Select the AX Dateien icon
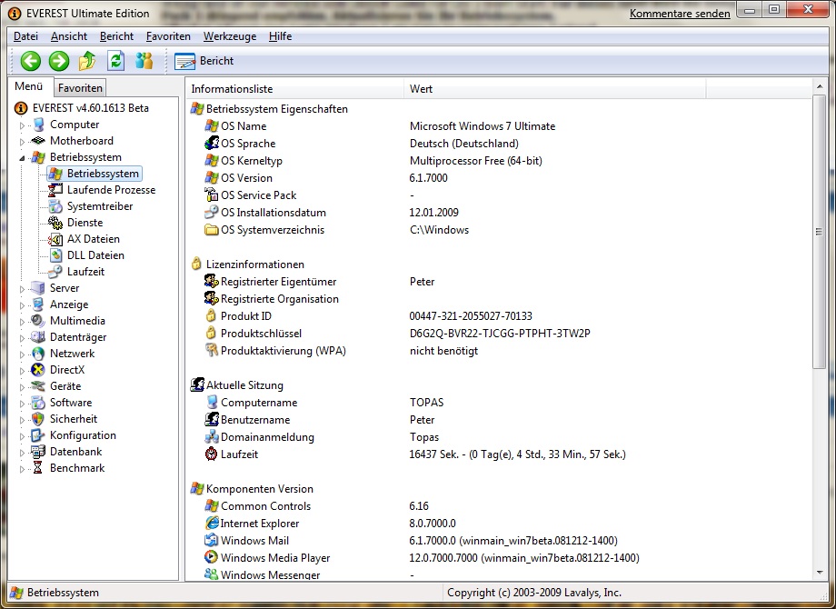This screenshot has height=609, width=836. point(55,239)
